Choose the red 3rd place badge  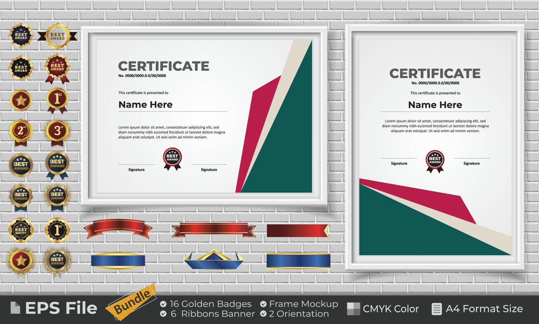pyautogui.click(x=57, y=132)
